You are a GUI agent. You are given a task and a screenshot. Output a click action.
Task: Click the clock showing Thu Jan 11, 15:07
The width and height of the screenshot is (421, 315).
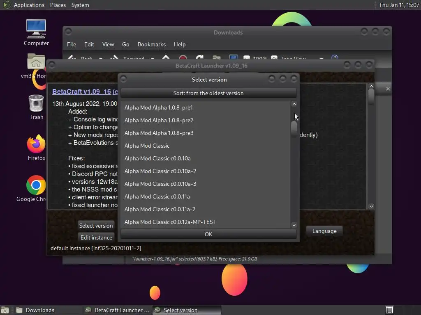[x=399, y=5]
